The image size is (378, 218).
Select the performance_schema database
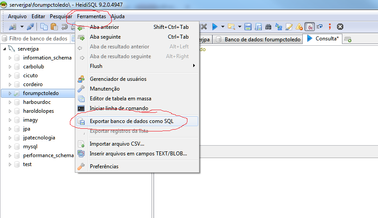pos(48,155)
